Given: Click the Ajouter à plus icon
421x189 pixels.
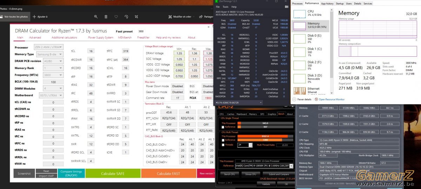Looking at the screenshot, I should coord(34,16).
